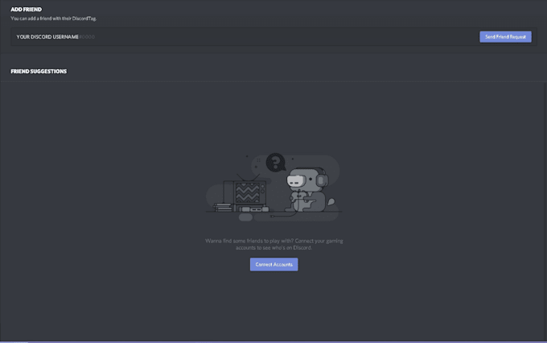This screenshot has height=343, width=547.
Task: Click the gaming robot illustration
Action: pos(273,188)
